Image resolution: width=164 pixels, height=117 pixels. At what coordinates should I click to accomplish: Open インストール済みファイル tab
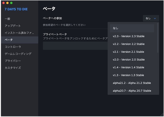click(19, 33)
